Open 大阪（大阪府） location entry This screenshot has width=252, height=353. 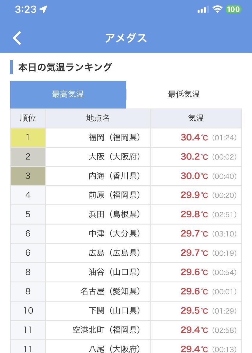114,156
